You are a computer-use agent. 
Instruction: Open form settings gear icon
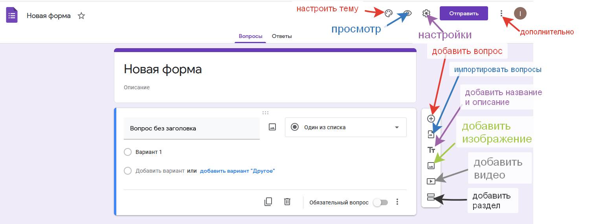tap(426, 13)
